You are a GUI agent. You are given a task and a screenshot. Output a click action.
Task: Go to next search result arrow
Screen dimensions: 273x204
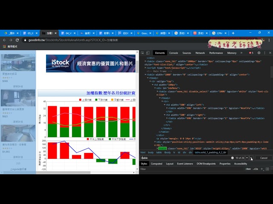[251, 158]
